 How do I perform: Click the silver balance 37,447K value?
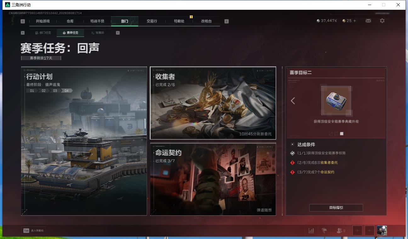click(x=329, y=21)
